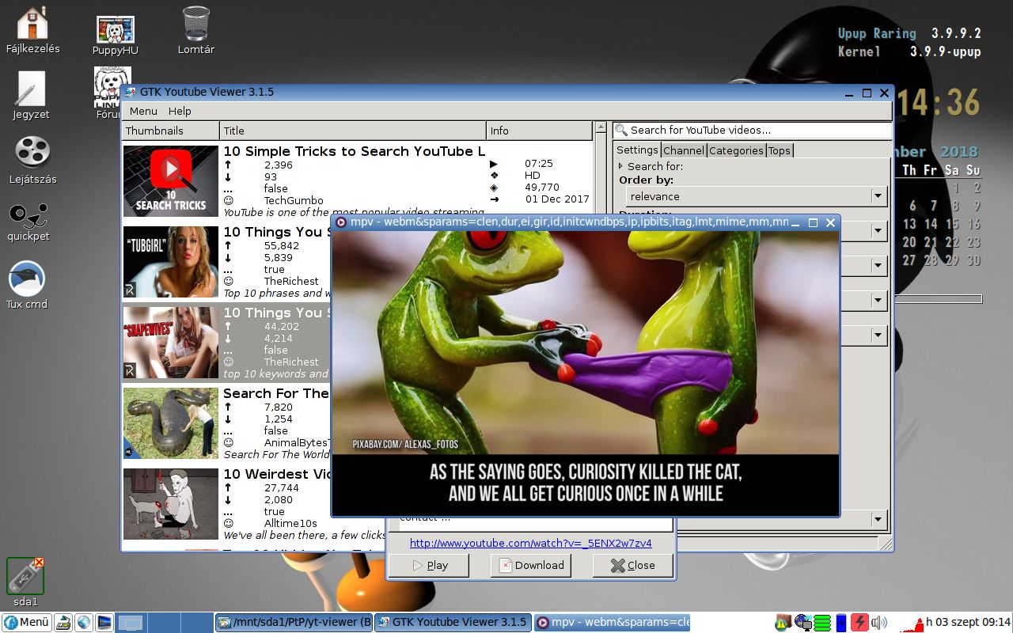Image resolution: width=1013 pixels, height=633 pixels.
Task: Click the blue battery icon in tray
Action: (x=841, y=623)
